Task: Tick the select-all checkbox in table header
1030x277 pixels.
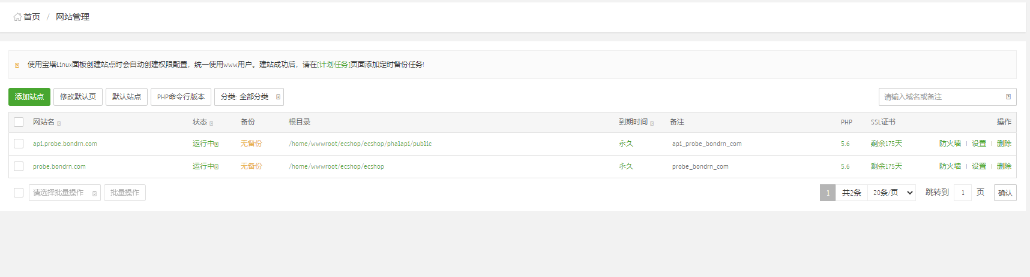Action: [19, 122]
